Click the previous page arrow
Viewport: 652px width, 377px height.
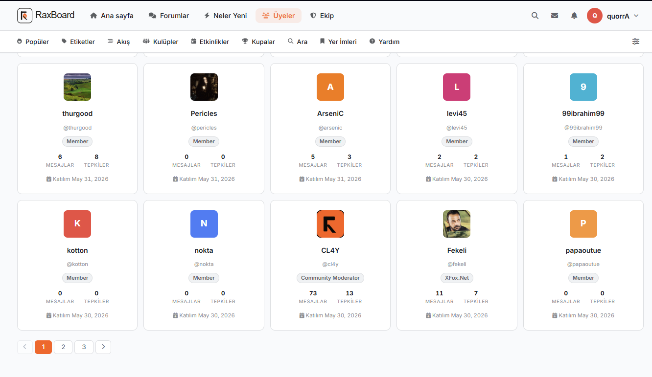25,347
